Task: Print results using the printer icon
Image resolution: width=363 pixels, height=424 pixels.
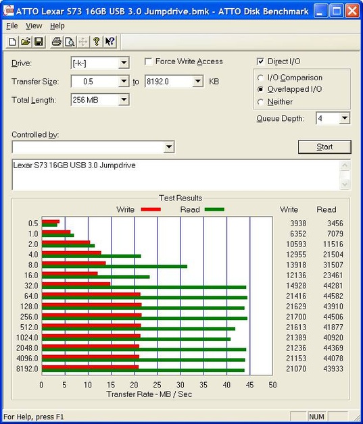Action: pos(57,42)
